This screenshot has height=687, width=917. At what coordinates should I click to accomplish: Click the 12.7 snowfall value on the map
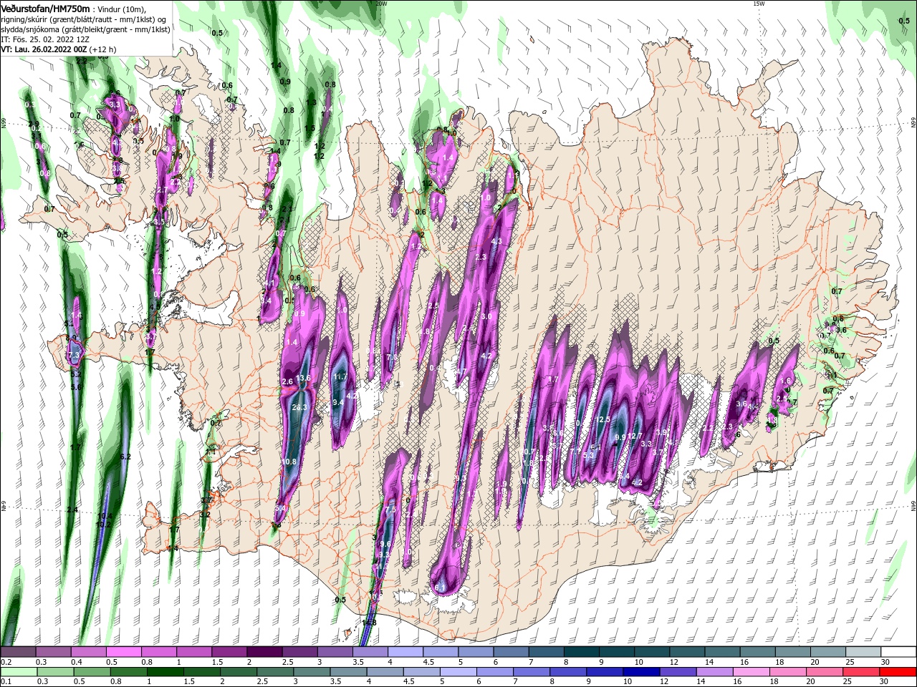635,437
